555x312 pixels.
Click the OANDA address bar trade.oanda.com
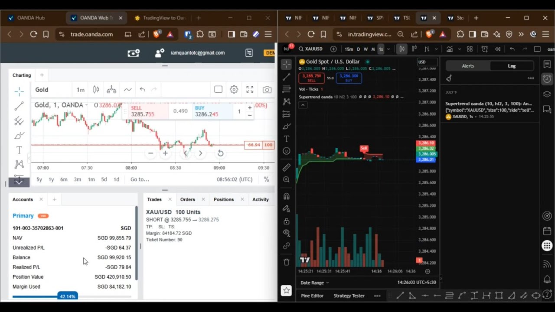(91, 34)
